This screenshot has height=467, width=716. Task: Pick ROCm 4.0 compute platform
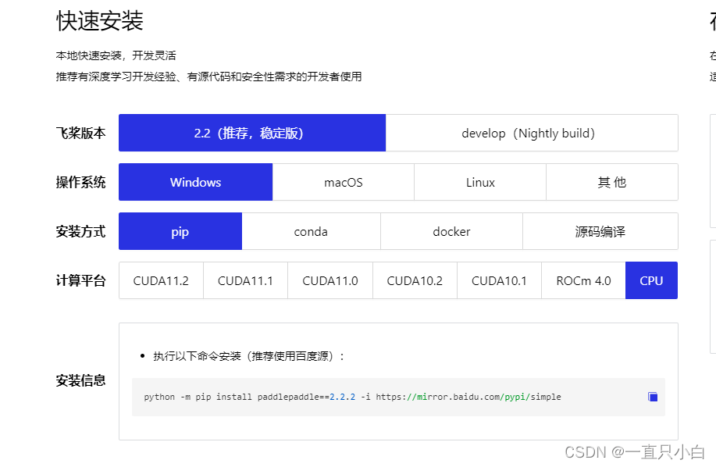coord(583,280)
